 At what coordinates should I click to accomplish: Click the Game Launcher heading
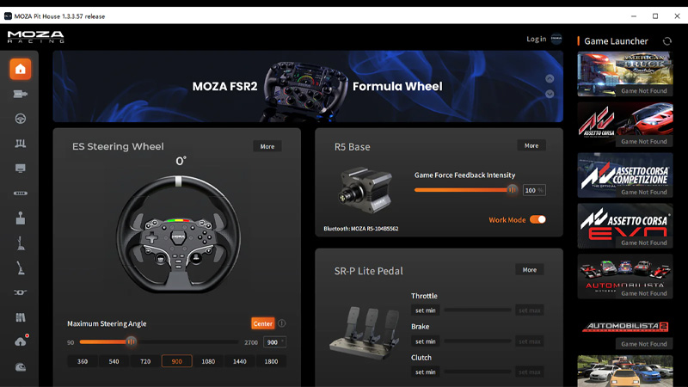pos(616,41)
